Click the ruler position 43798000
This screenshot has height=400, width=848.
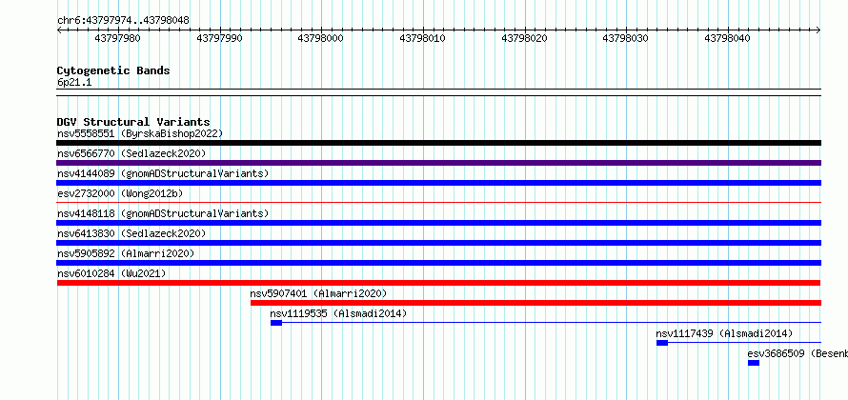(x=321, y=38)
